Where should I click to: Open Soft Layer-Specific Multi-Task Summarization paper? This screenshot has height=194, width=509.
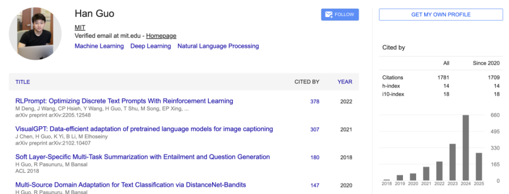point(143,157)
